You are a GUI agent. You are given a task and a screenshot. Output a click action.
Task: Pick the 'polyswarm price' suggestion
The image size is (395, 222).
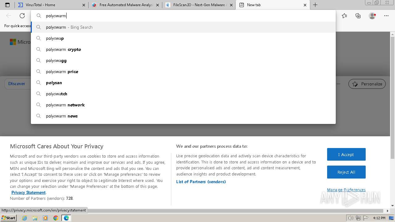click(183, 72)
